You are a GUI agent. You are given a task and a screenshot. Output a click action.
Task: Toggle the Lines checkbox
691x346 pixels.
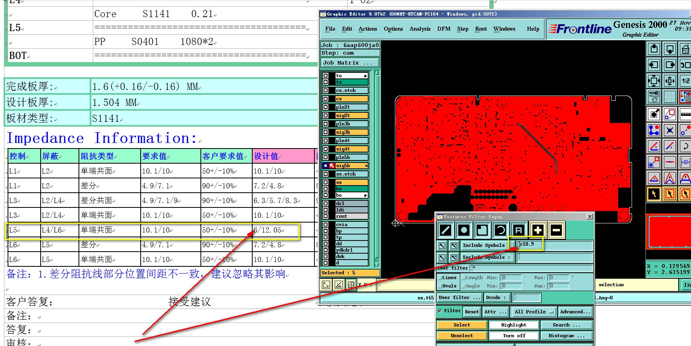(x=440, y=278)
